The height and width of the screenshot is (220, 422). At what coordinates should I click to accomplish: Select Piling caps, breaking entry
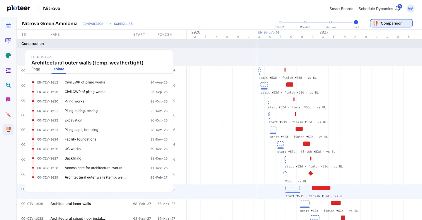[100, 130]
